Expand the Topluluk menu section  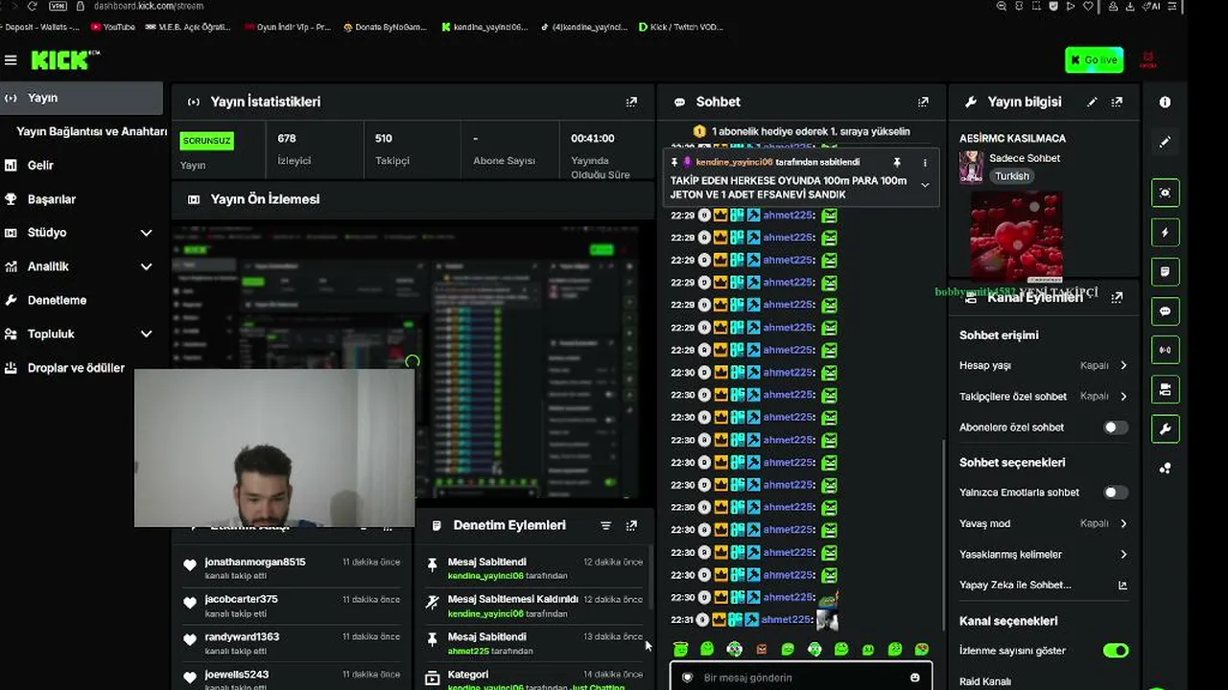click(146, 334)
